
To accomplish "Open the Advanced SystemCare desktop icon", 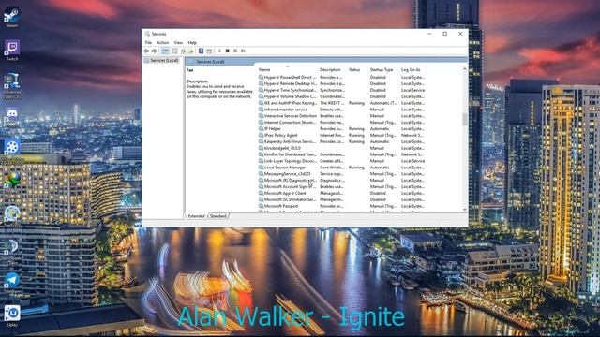I will coord(12,86).
